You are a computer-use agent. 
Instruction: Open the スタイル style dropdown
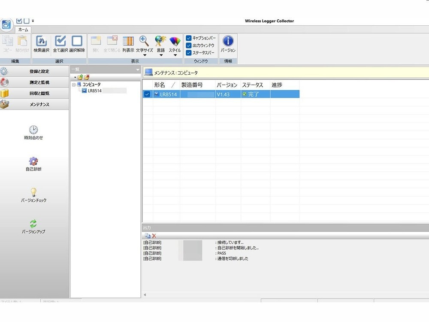click(175, 55)
